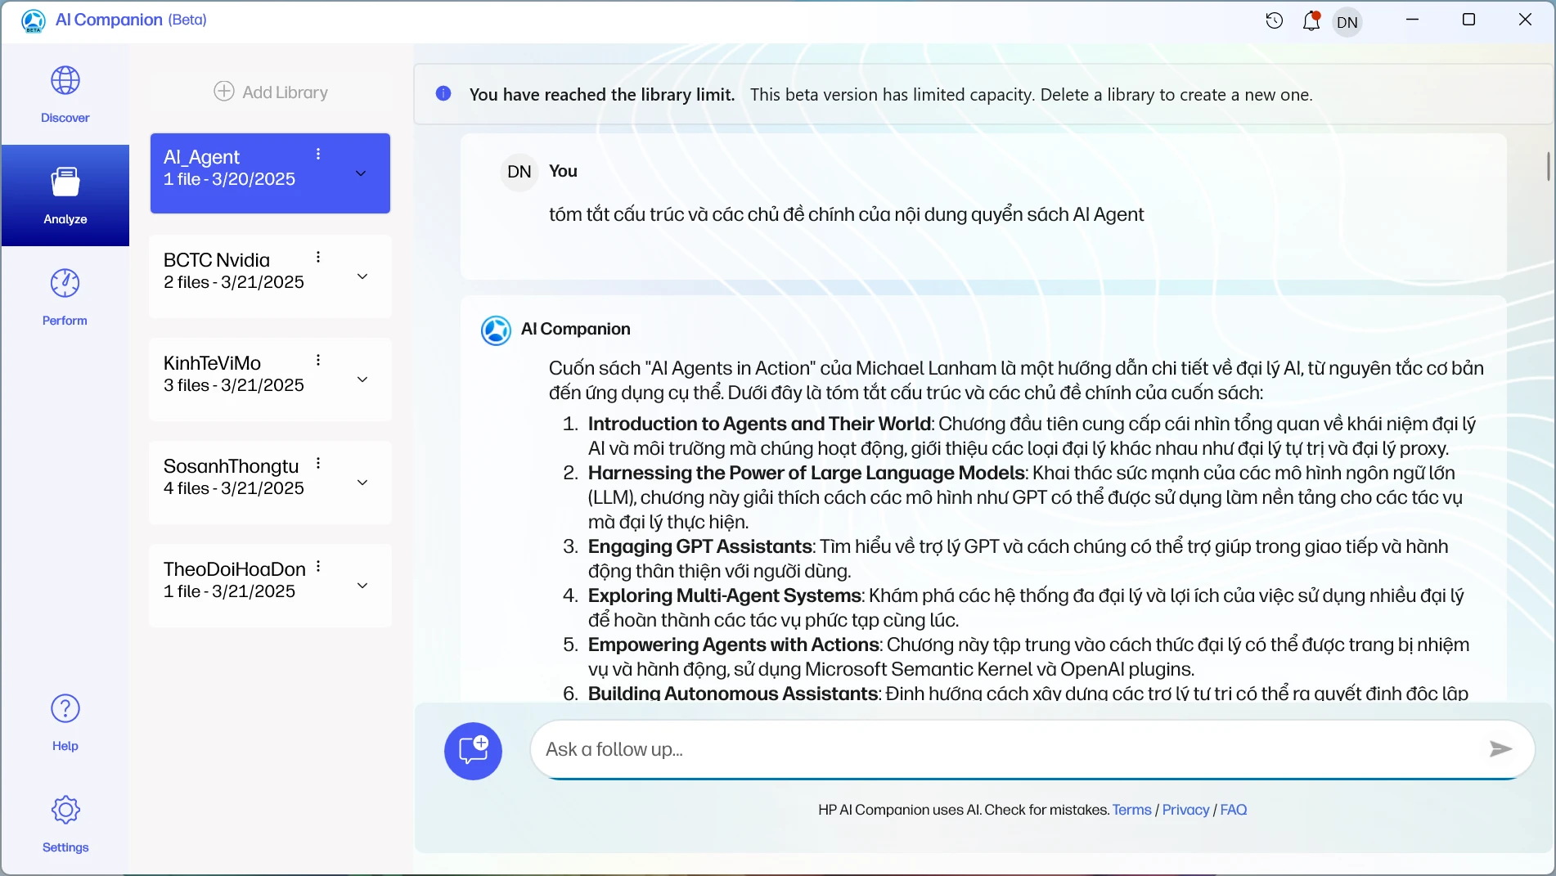Image resolution: width=1556 pixels, height=876 pixels.
Task: Open more options for TheoDoiHoaDon library
Action: [318, 566]
